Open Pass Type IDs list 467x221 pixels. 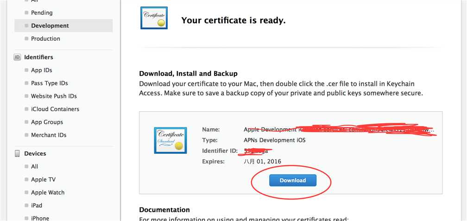50,83
